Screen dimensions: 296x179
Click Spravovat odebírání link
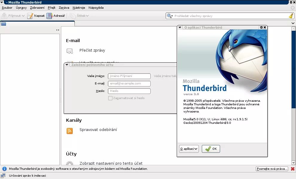coord(98,130)
